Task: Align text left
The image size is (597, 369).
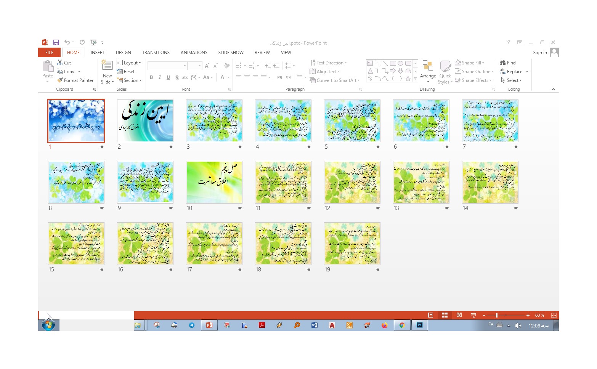Action: (239, 77)
